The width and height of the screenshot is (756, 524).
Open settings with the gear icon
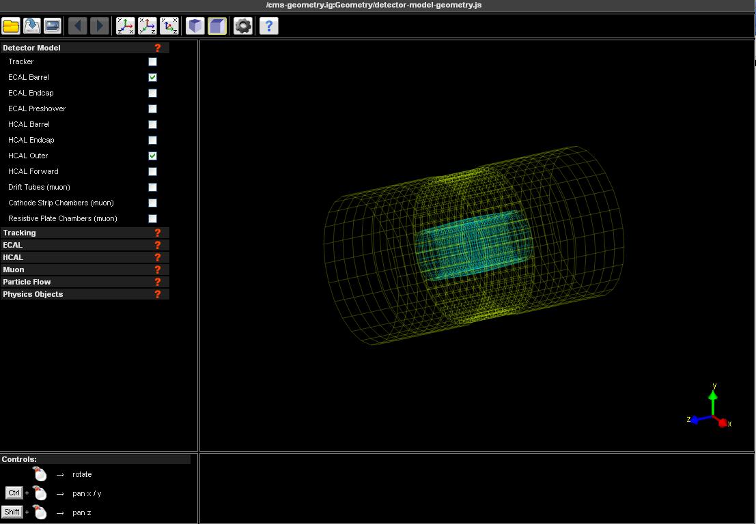point(242,26)
